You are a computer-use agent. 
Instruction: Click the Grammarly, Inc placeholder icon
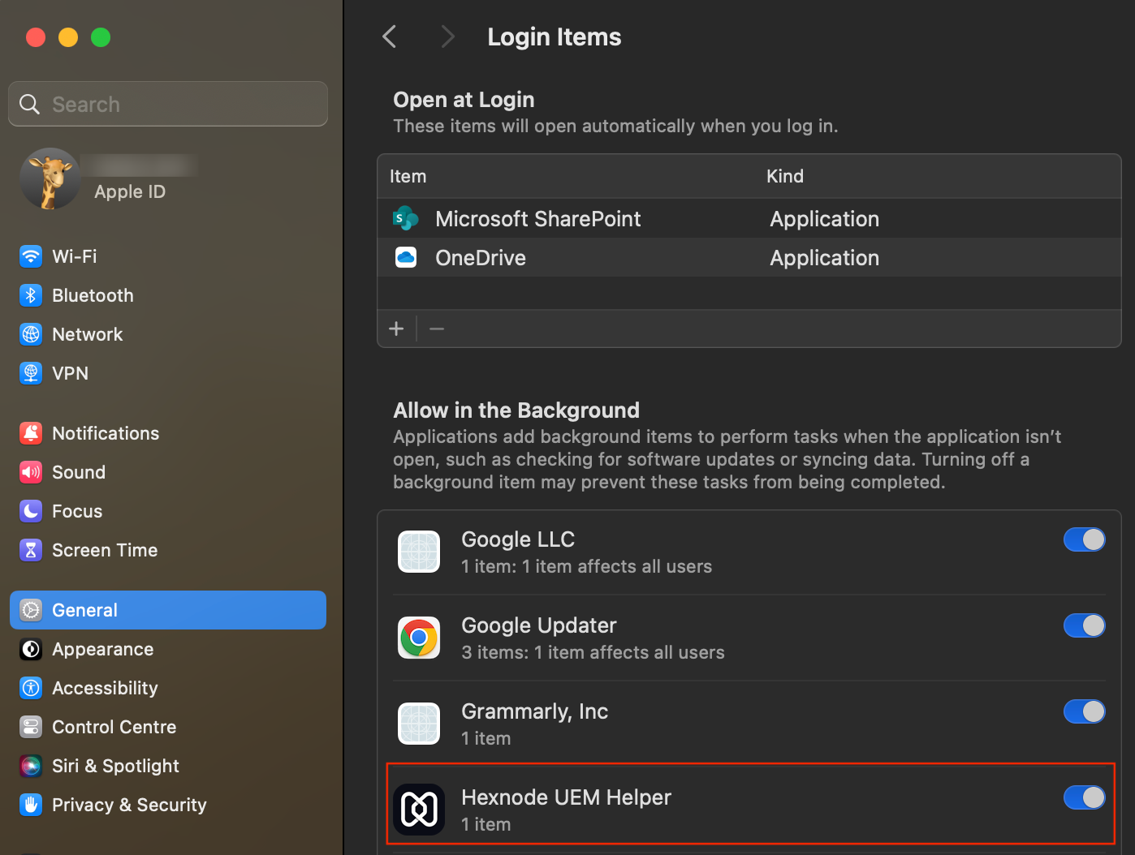pyautogui.click(x=419, y=724)
